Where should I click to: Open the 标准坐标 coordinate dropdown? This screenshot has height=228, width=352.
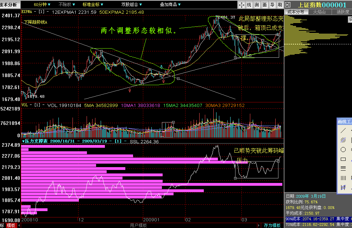(x=93, y=5)
